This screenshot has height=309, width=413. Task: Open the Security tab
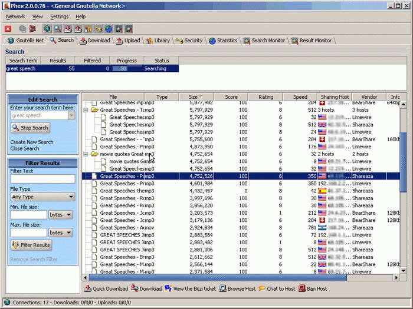(189, 41)
